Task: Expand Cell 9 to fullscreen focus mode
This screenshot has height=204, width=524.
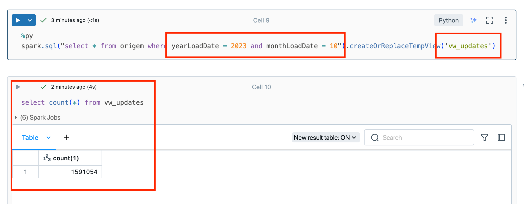Action: click(490, 20)
